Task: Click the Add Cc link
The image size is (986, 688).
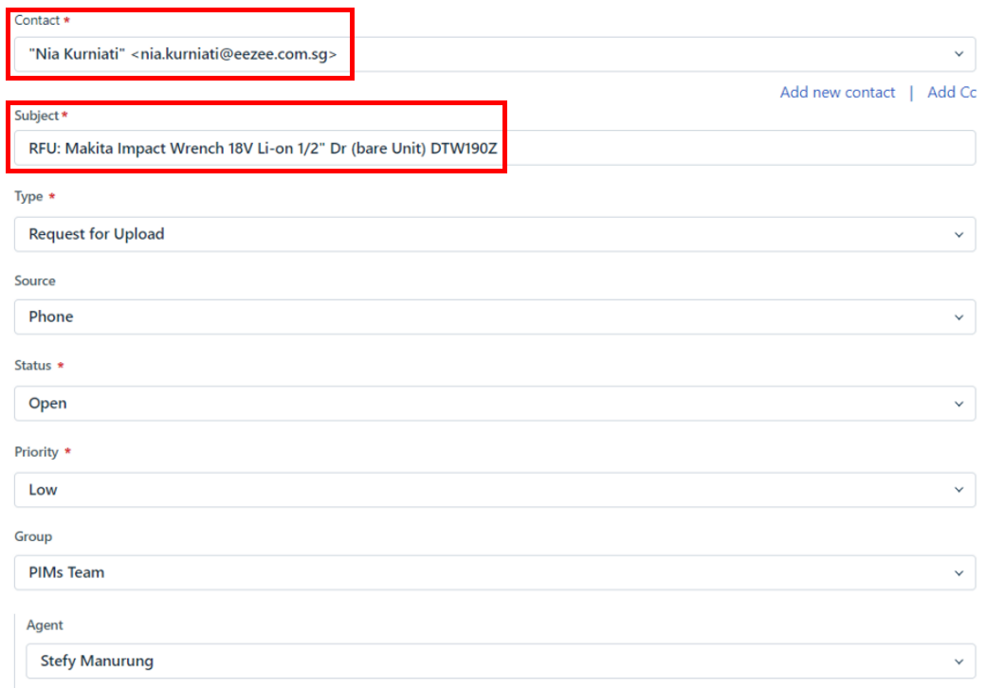Action: 952,92
